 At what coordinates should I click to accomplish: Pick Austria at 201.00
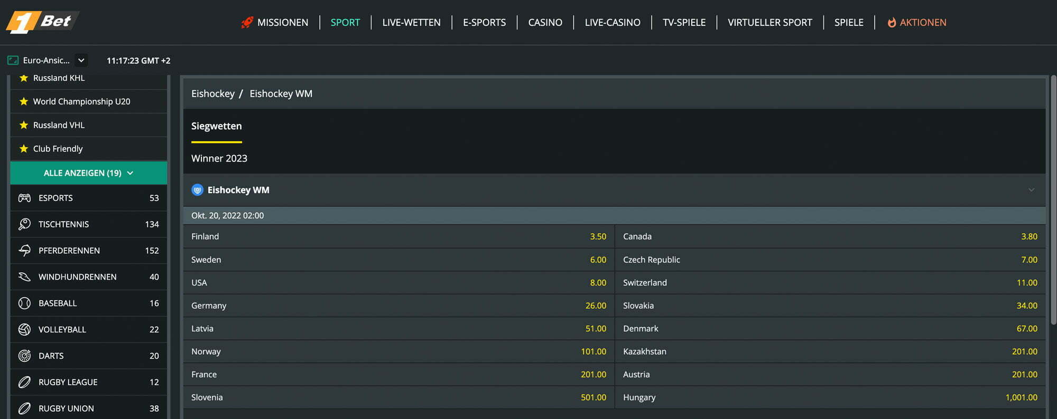[x=830, y=374]
